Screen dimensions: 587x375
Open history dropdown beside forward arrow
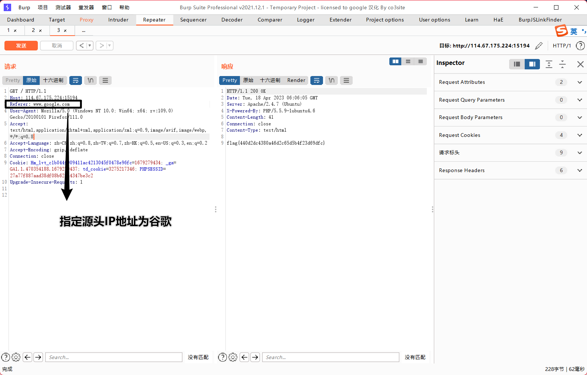tap(110, 46)
